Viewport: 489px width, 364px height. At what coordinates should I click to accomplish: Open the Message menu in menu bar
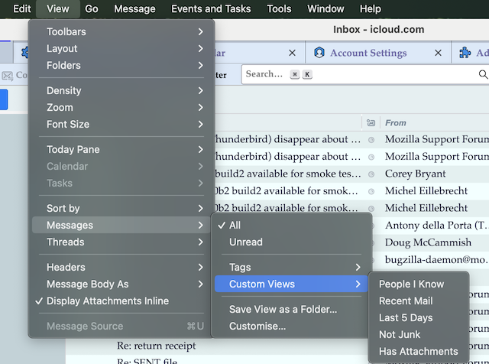pyautogui.click(x=134, y=8)
